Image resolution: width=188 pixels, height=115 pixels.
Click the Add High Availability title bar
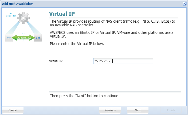(x=80, y=3)
